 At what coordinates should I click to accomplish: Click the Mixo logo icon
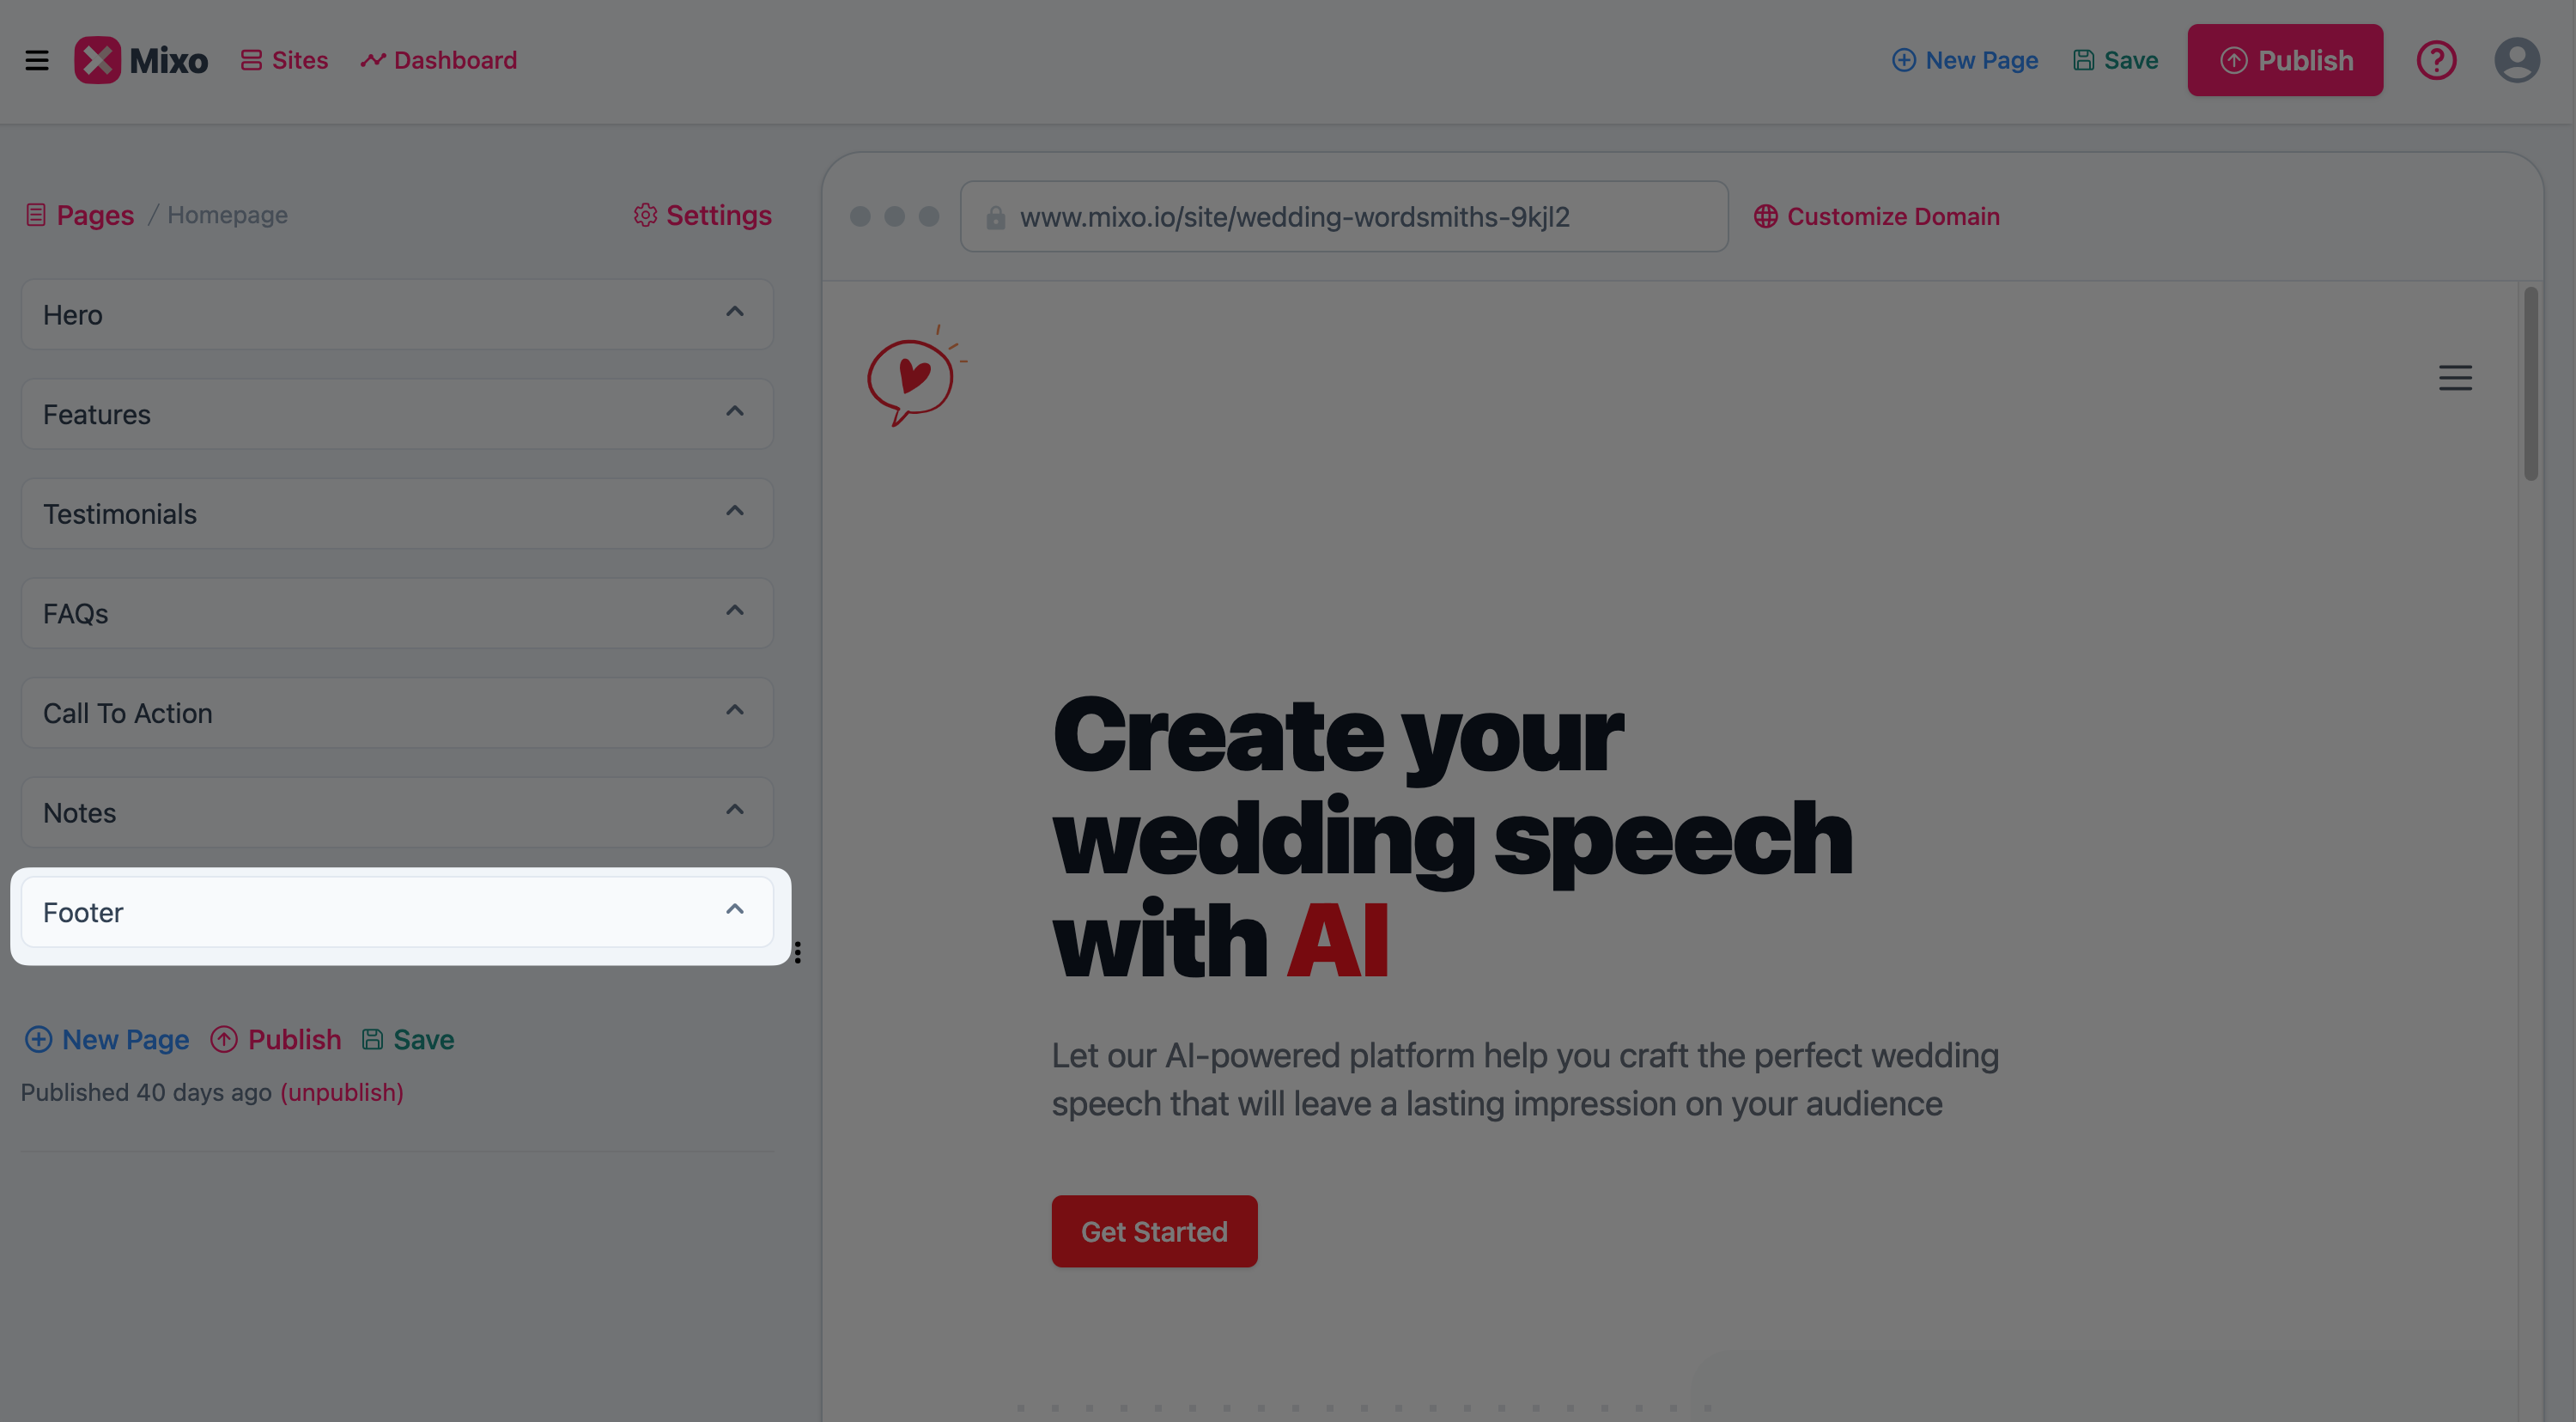pos(96,59)
